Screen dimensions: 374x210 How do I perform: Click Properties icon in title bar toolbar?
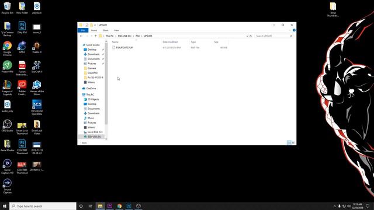[x=87, y=25]
